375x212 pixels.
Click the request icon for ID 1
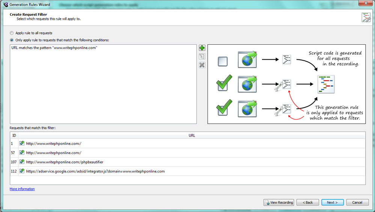point(22,143)
